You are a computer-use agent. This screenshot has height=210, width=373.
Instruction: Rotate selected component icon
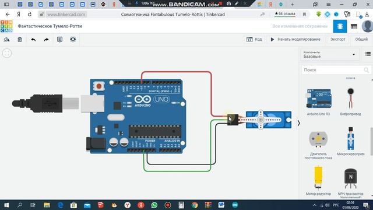point(6,40)
